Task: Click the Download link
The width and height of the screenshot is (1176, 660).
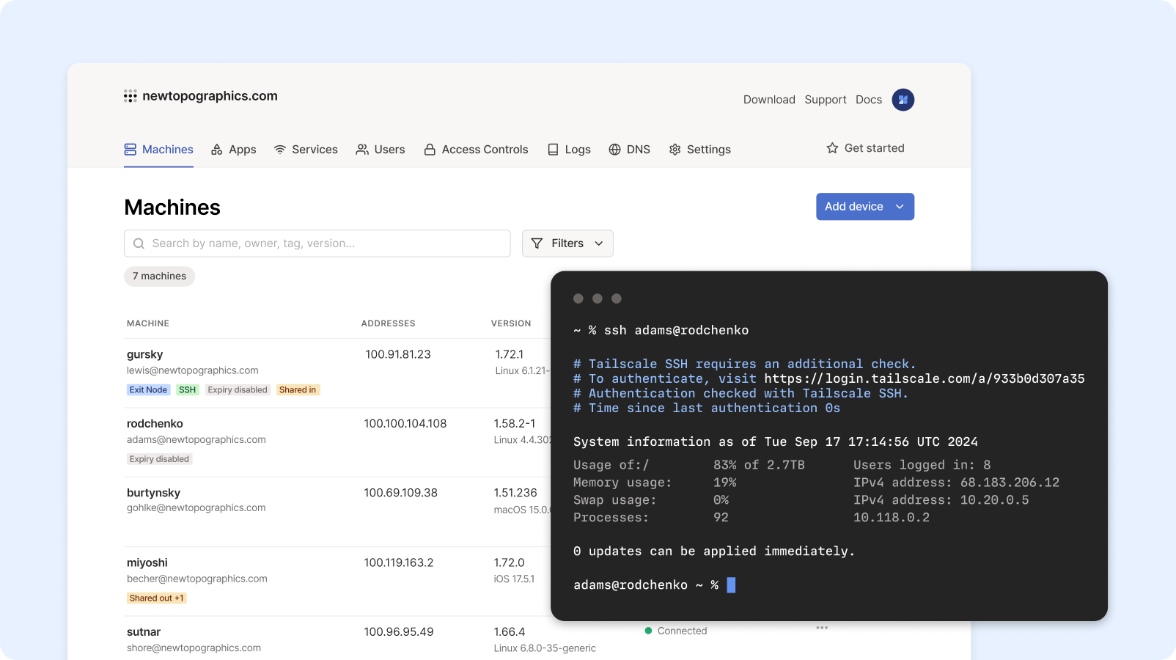Action: pyautogui.click(x=769, y=100)
